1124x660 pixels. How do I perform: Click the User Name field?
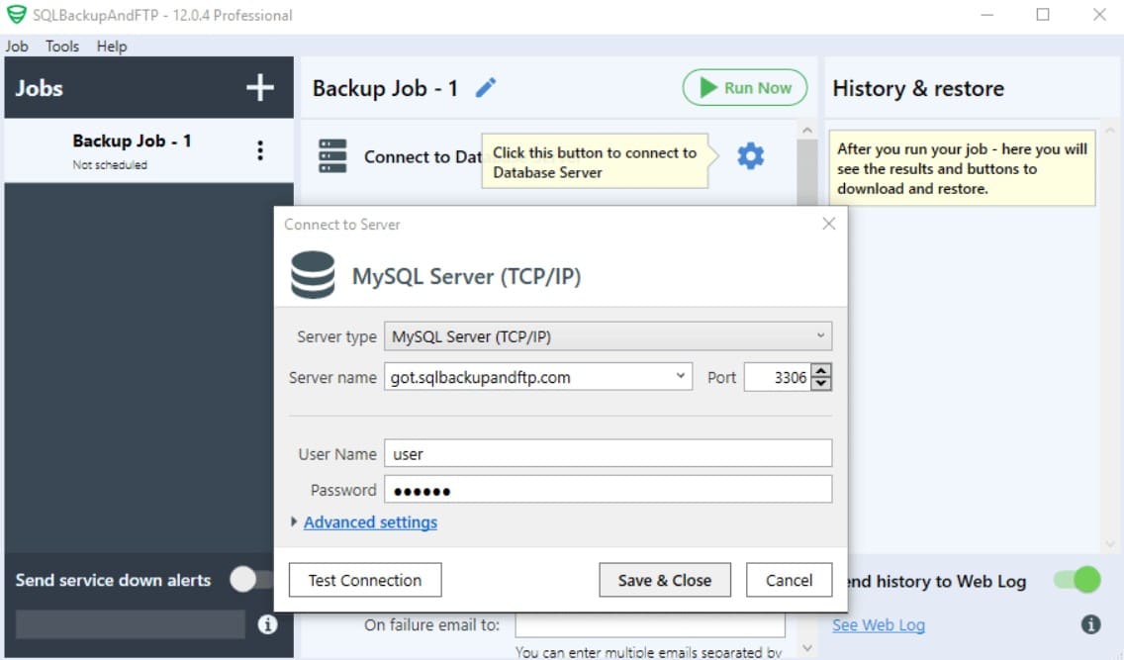pyautogui.click(x=608, y=453)
